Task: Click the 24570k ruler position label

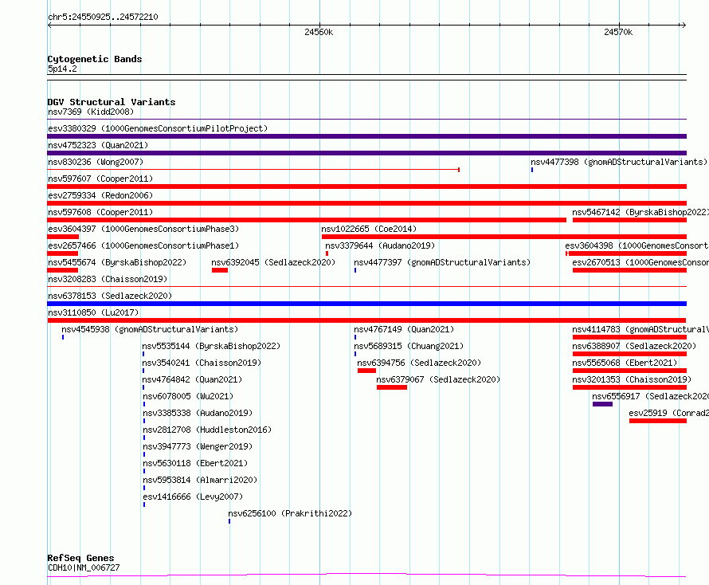Action: coord(618,32)
